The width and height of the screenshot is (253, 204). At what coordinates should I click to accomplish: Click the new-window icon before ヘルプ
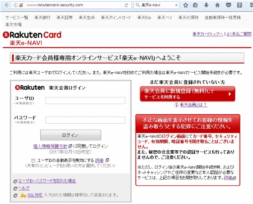pos(15,188)
